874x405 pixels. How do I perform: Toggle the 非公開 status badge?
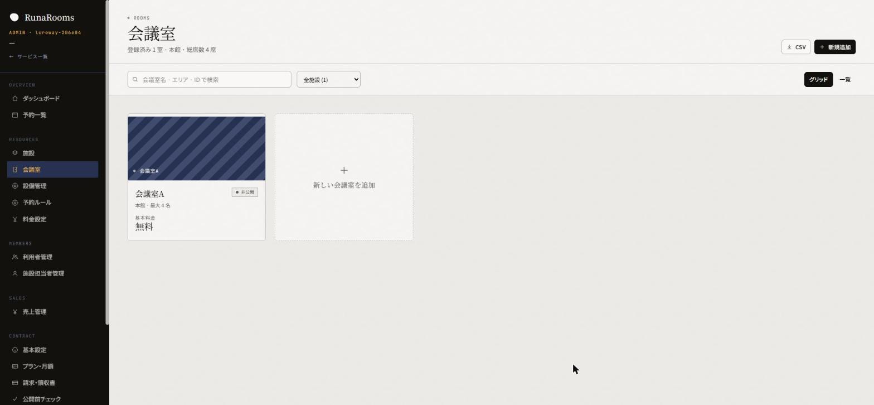click(245, 192)
